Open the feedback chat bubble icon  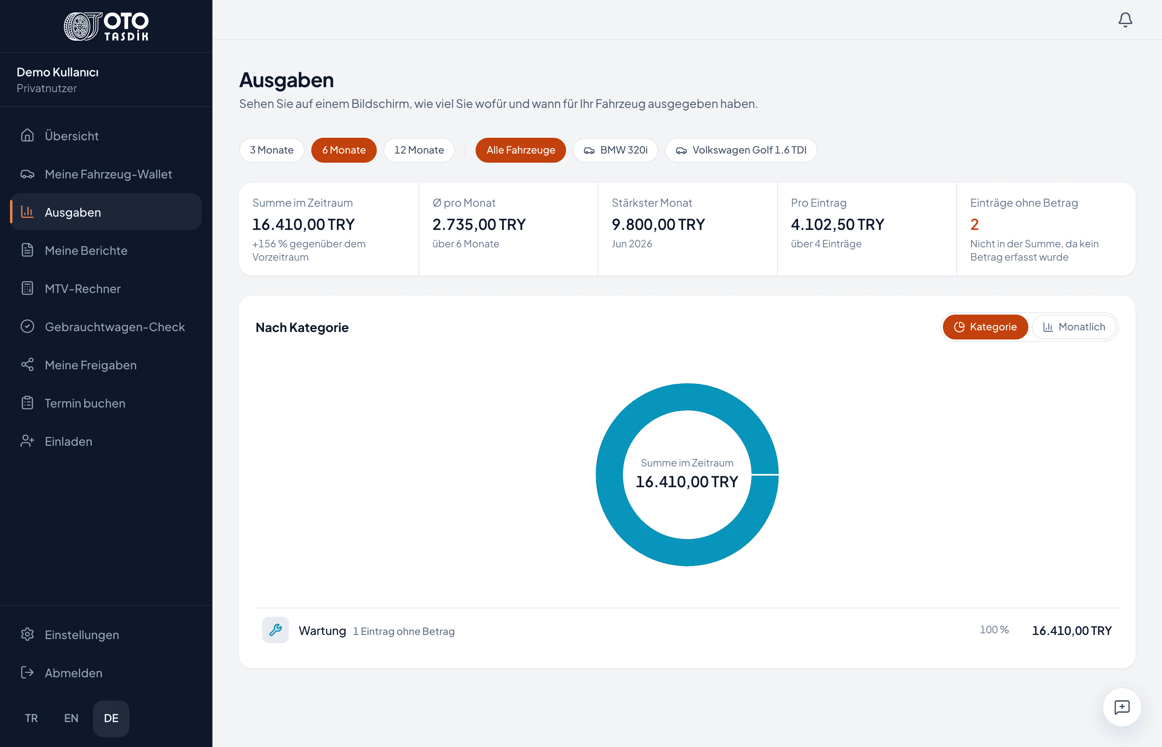coord(1122,707)
